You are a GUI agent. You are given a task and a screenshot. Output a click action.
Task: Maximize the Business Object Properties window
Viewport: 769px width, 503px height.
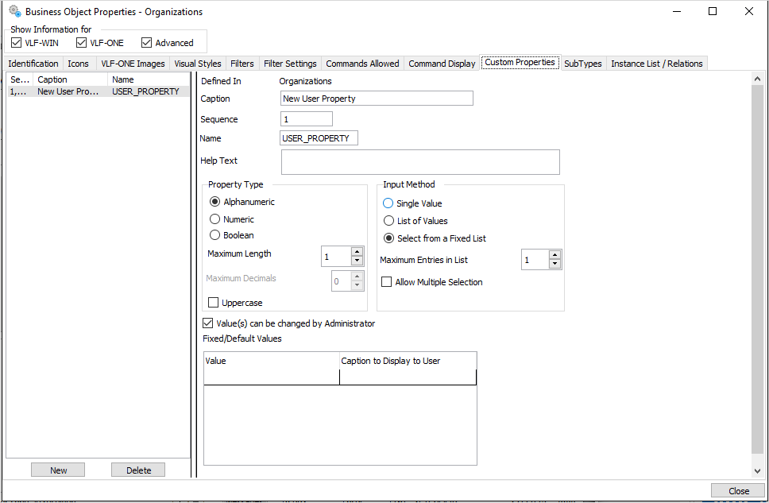pyautogui.click(x=713, y=11)
